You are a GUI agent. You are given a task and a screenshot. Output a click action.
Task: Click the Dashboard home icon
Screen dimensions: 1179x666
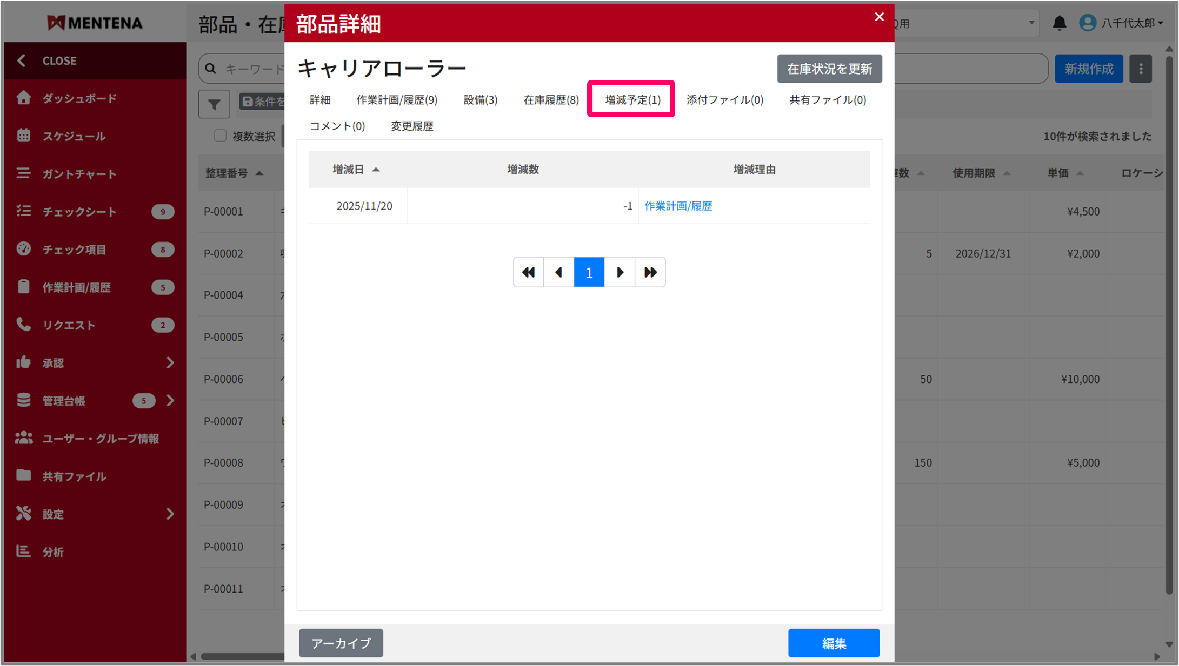pos(23,98)
